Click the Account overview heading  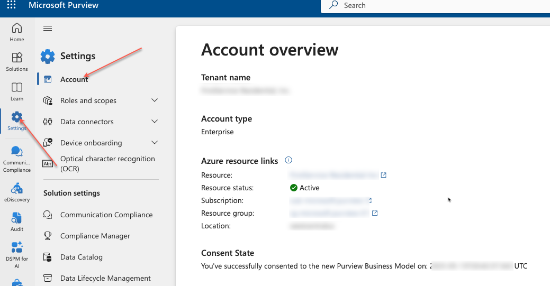point(270,50)
